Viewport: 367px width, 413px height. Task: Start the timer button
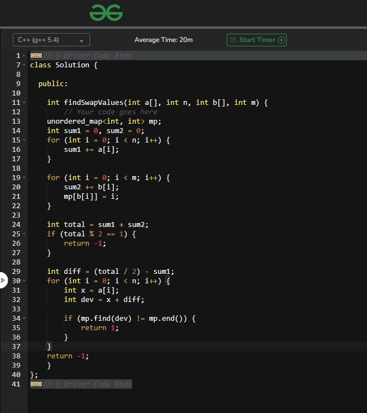[x=256, y=40]
